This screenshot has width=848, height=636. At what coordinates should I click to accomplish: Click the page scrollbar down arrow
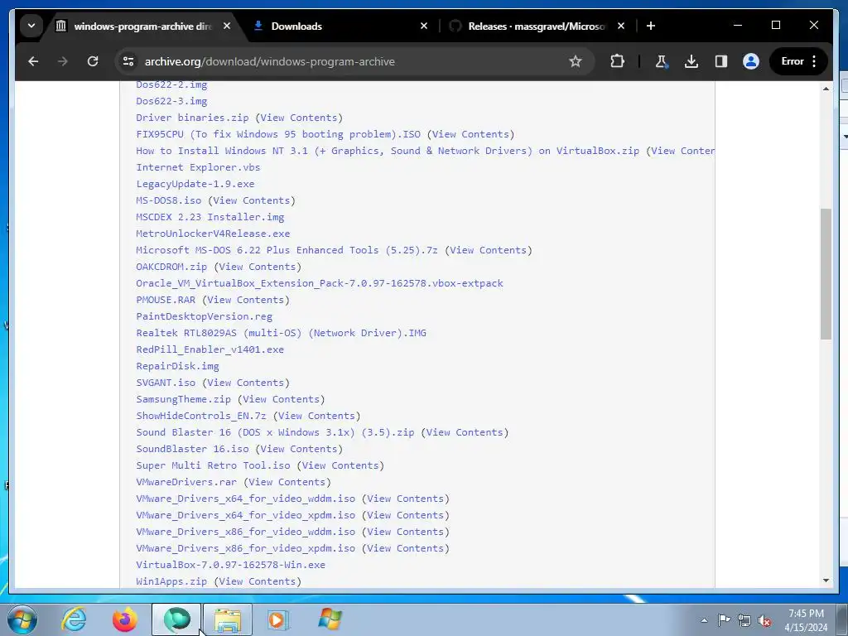tap(826, 581)
